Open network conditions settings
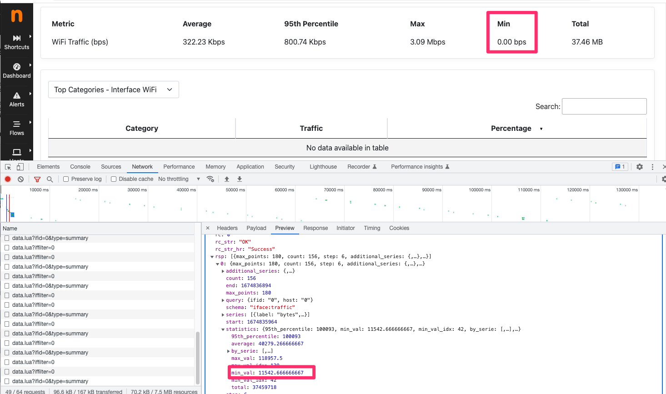This screenshot has width=666, height=394. (210, 179)
